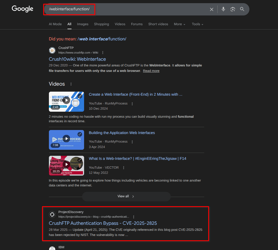278x250 pixels.
Task: Expand preview of the 7:08 video thumbnail
Action: (x=80, y=134)
